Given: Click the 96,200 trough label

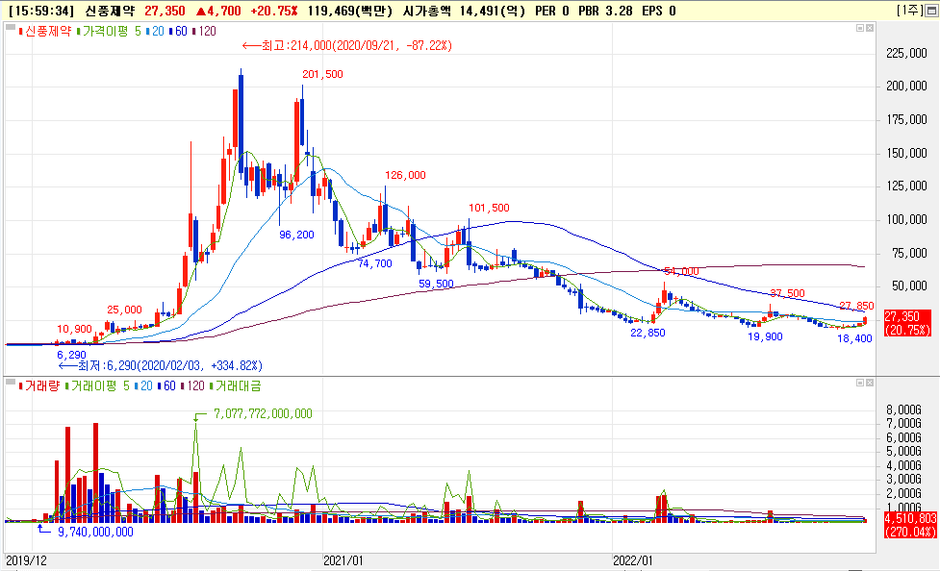Looking at the screenshot, I should [x=296, y=235].
